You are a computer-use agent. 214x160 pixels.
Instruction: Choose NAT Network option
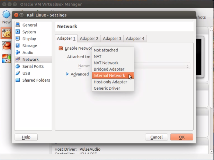[x=113, y=63]
